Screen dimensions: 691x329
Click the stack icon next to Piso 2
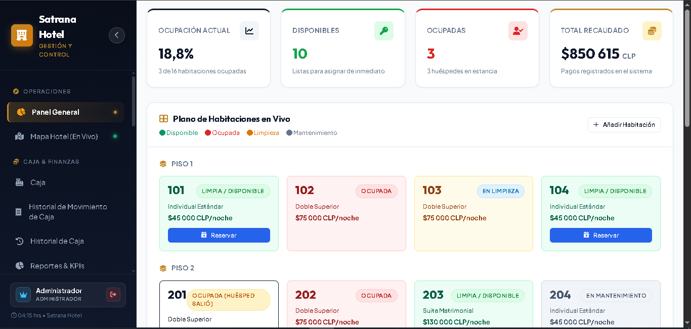pyautogui.click(x=163, y=268)
